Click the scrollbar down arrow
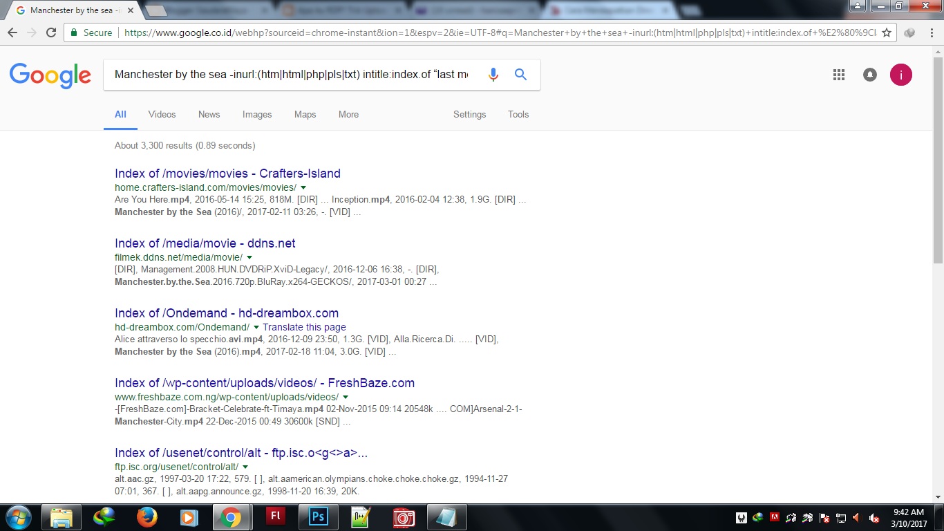This screenshot has width=944, height=531. [x=938, y=496]
